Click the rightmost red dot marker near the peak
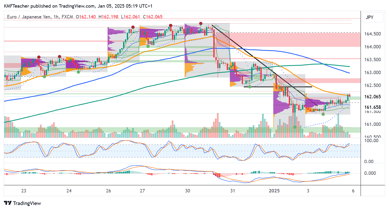 201,24
